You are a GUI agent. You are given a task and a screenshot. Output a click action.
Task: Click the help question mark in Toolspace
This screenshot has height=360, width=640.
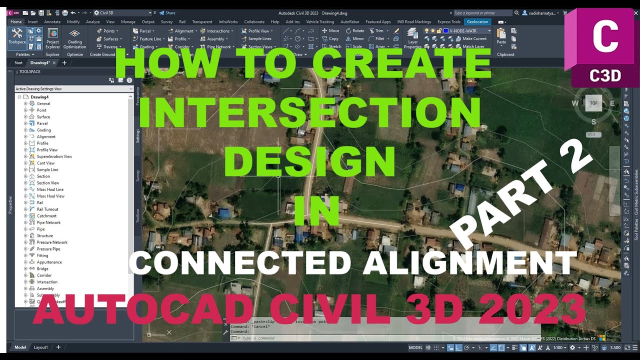pyautogui.click(x=129, y=80)
